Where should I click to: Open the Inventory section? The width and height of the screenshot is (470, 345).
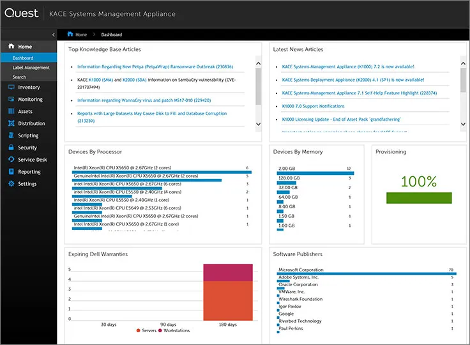[x=29, y=88]
